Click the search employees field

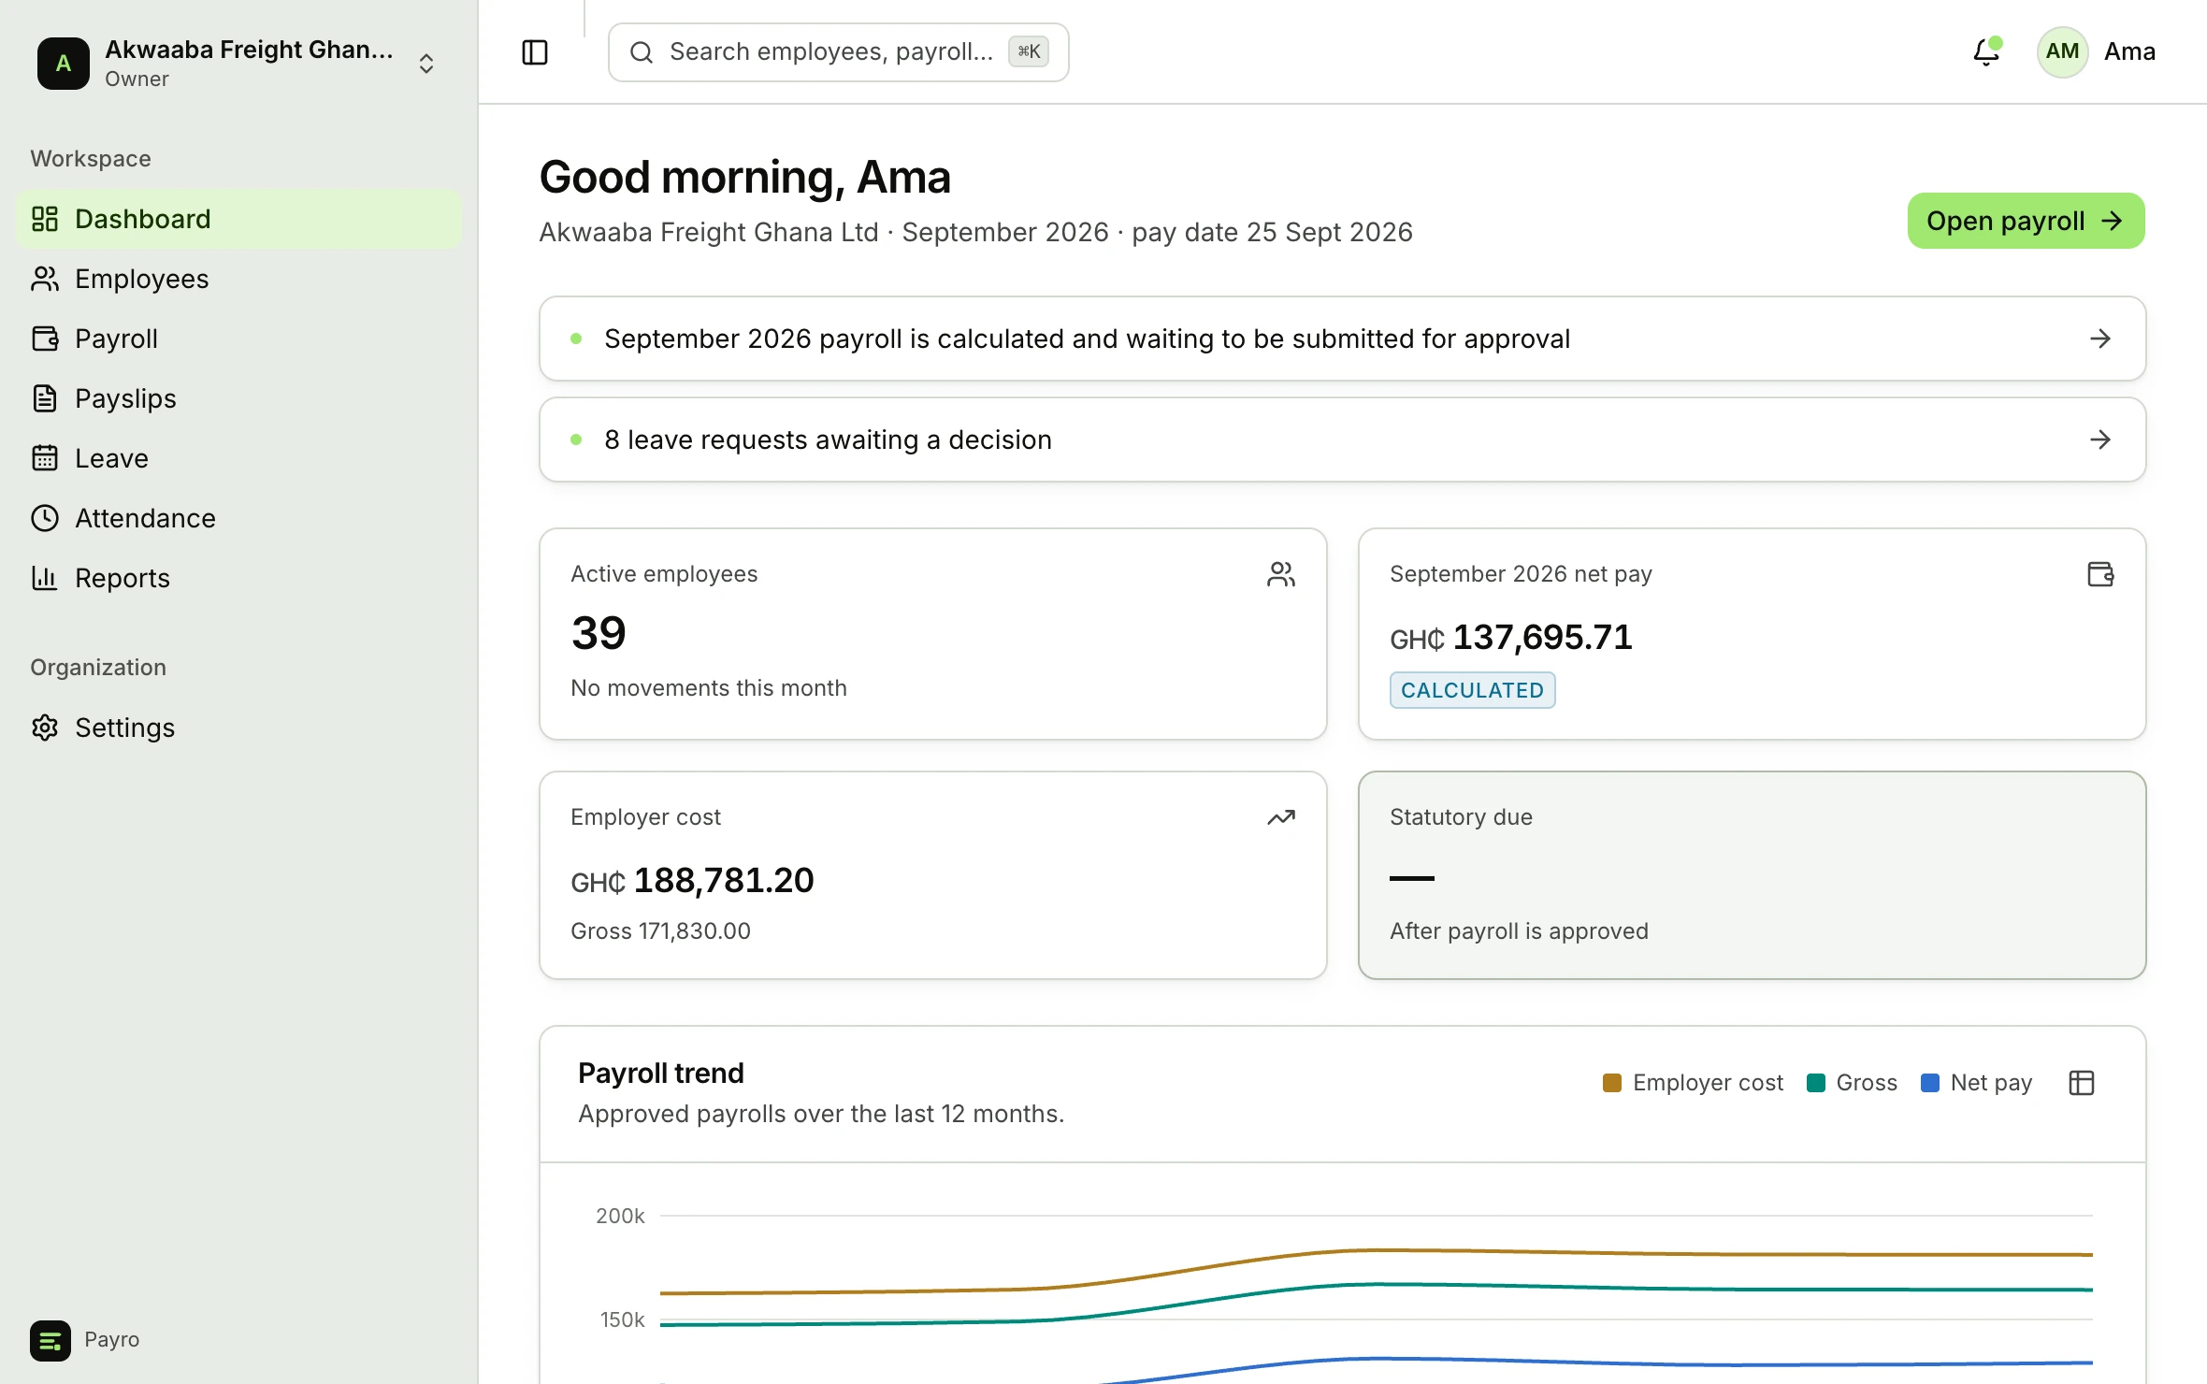pyautogui.click(x=838, y=52)
